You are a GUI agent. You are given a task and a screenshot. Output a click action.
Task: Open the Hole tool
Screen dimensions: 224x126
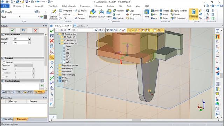point(147,14)
